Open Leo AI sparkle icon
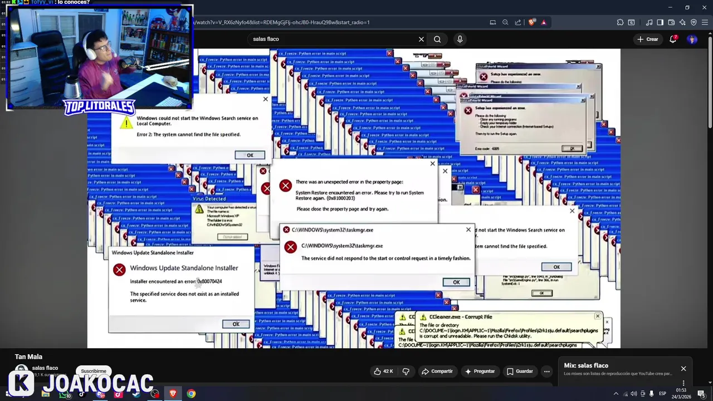Viewport: 713px width, 401px height. pos(682,22)
